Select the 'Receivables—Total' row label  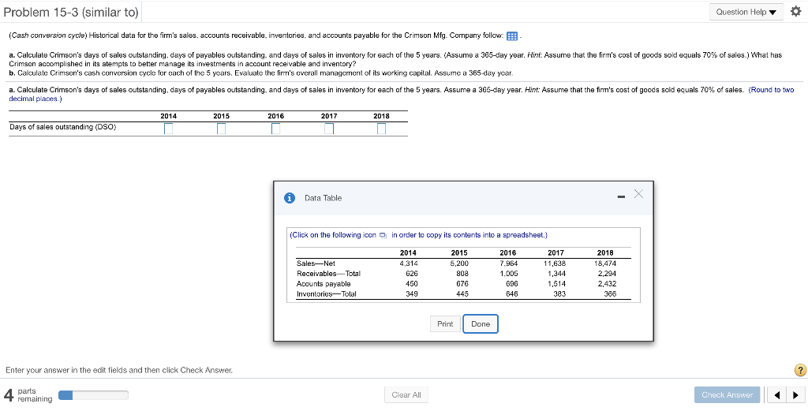pos(328,273)
